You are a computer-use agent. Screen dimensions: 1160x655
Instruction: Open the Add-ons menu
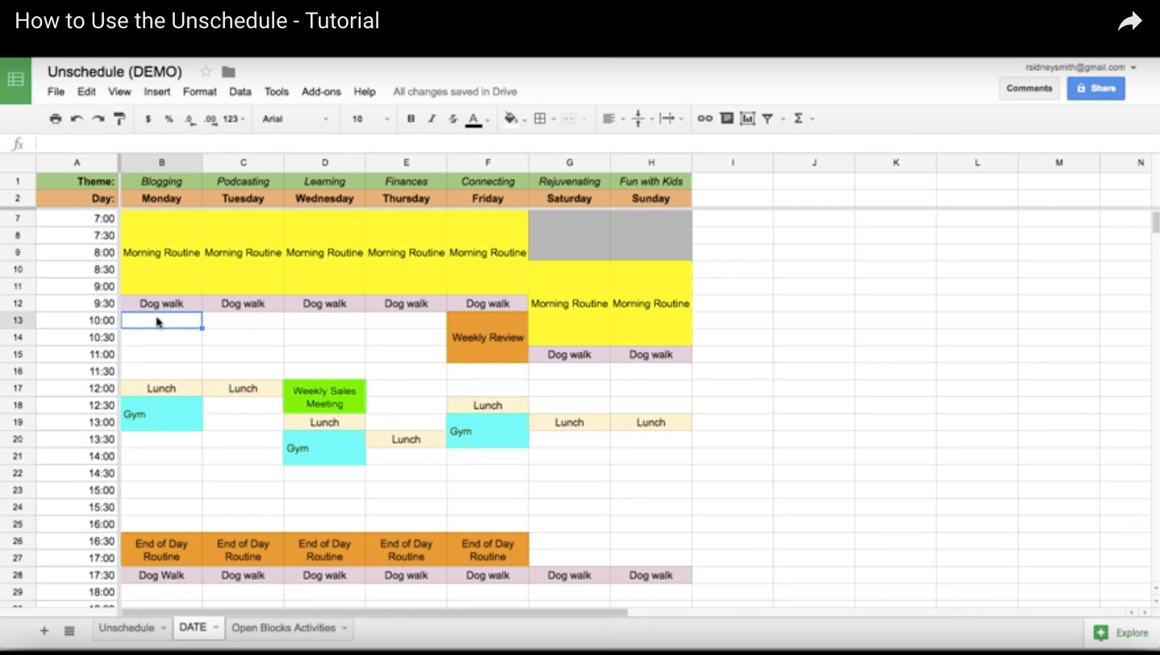(x=321, y=92)
